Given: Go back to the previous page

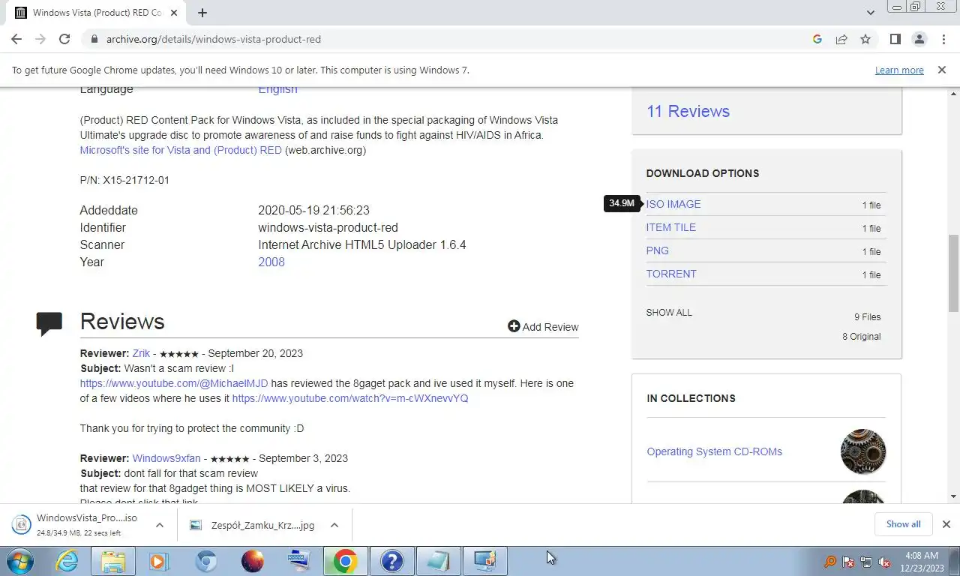Looking at the screenshot, I should [x=16, y=39].
